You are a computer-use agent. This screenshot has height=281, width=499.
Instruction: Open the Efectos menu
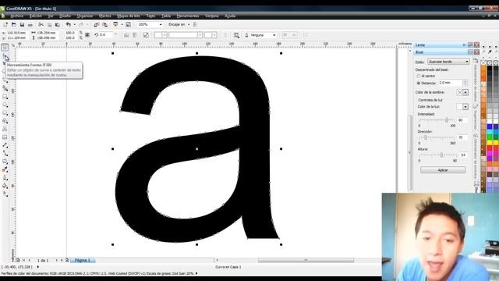pos(105,16)
